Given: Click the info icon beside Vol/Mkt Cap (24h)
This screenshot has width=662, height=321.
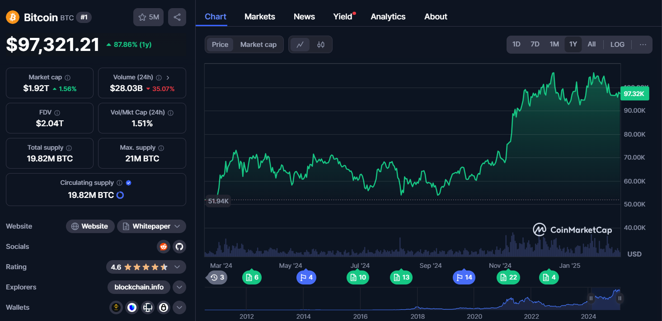Looking at the screenshot, I should [x=169, y=113].
